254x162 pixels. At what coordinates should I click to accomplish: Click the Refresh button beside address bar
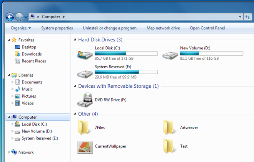pyautogui.click(x=247, y=17)
